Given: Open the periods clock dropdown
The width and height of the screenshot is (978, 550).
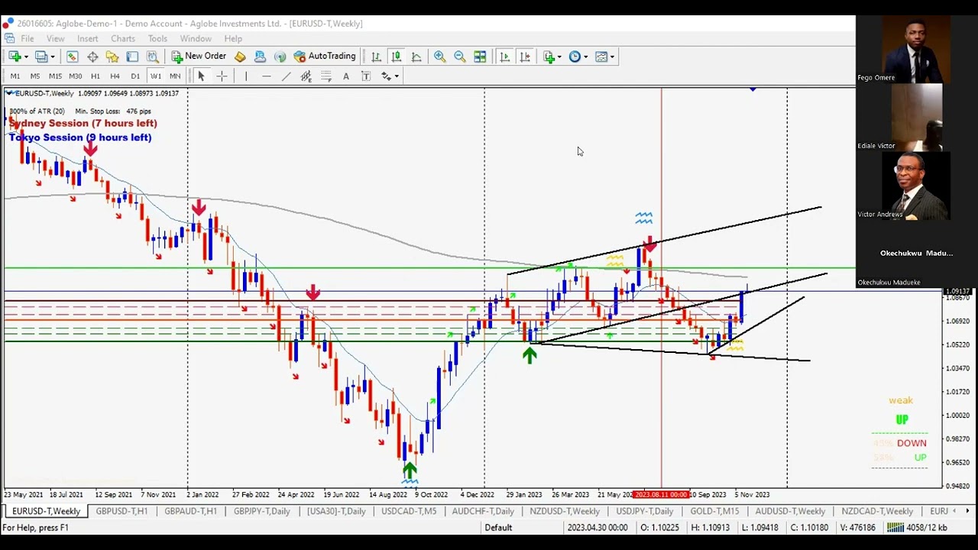Looking at the screenshot, I should click(x=578, y=57).
